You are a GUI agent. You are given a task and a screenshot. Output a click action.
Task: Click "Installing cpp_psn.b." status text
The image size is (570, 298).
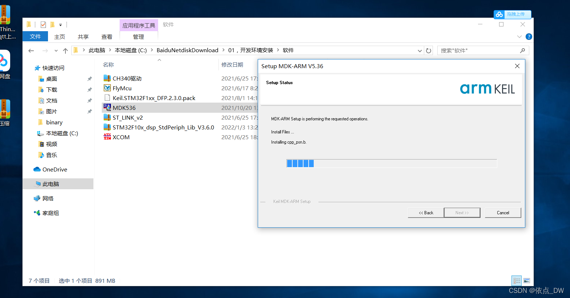pyautogui.click(x=289, y=142)
